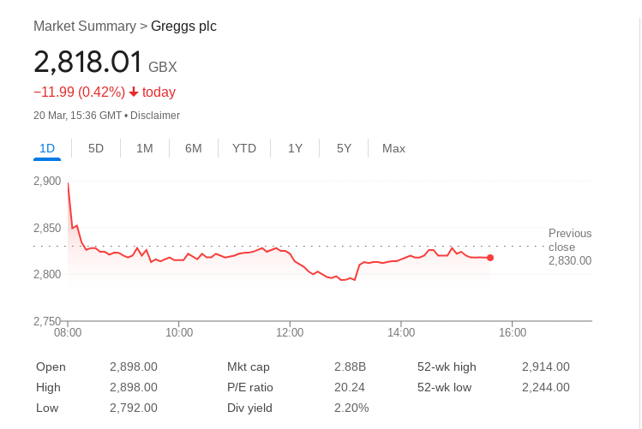Select the 1D time range tab
The width and height of the screenshot is (642, 429).
[x=47, y=148]
